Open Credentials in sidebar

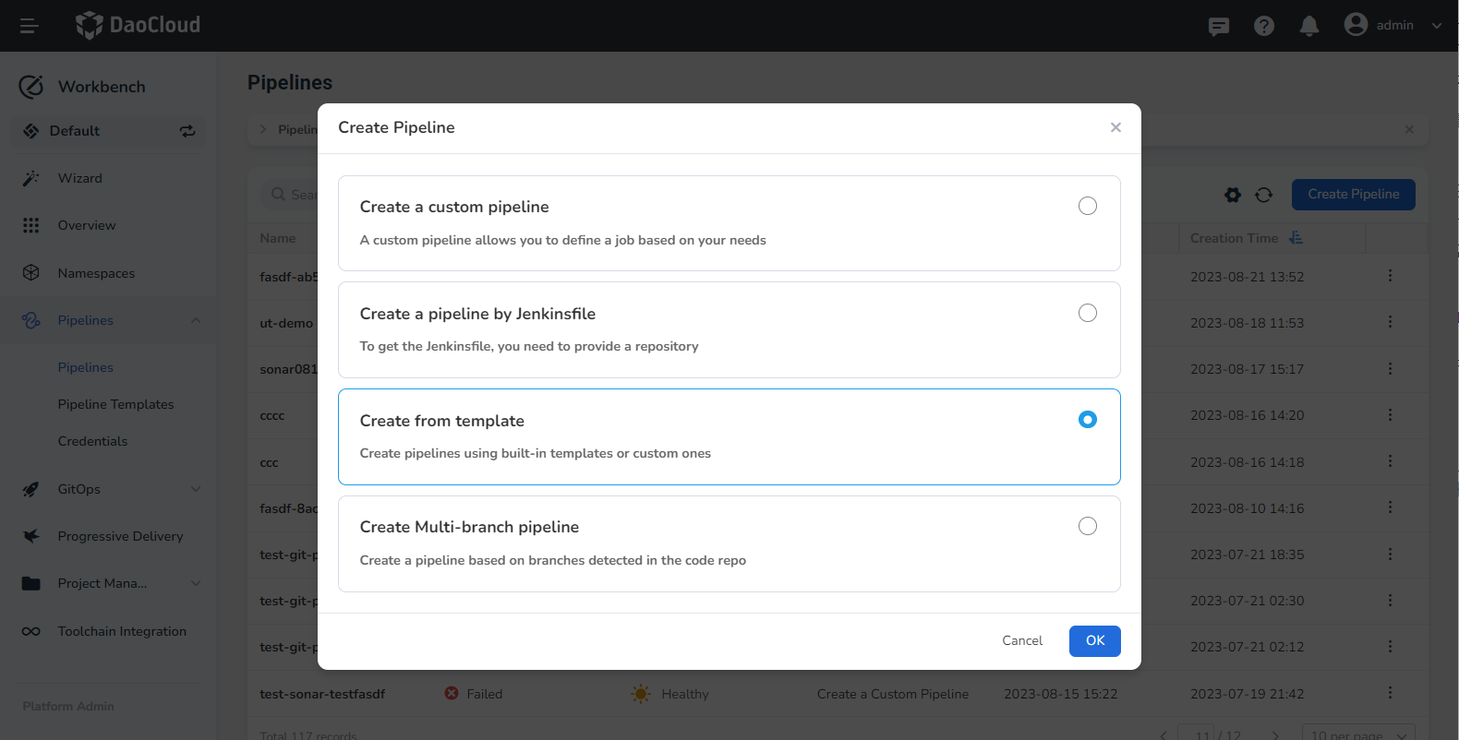[92, 441]
